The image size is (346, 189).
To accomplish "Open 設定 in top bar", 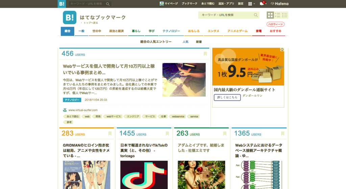I will tap(241, 4).
